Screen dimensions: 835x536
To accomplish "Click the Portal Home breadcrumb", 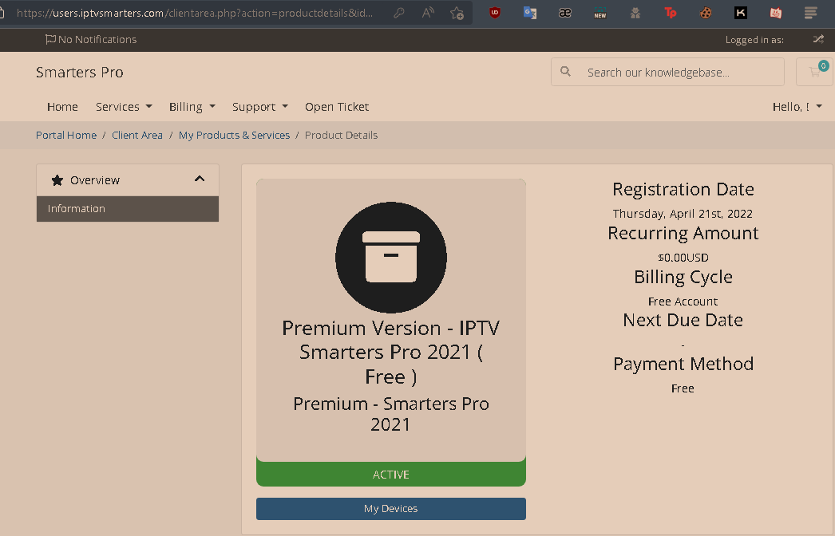I will [66, 136].
